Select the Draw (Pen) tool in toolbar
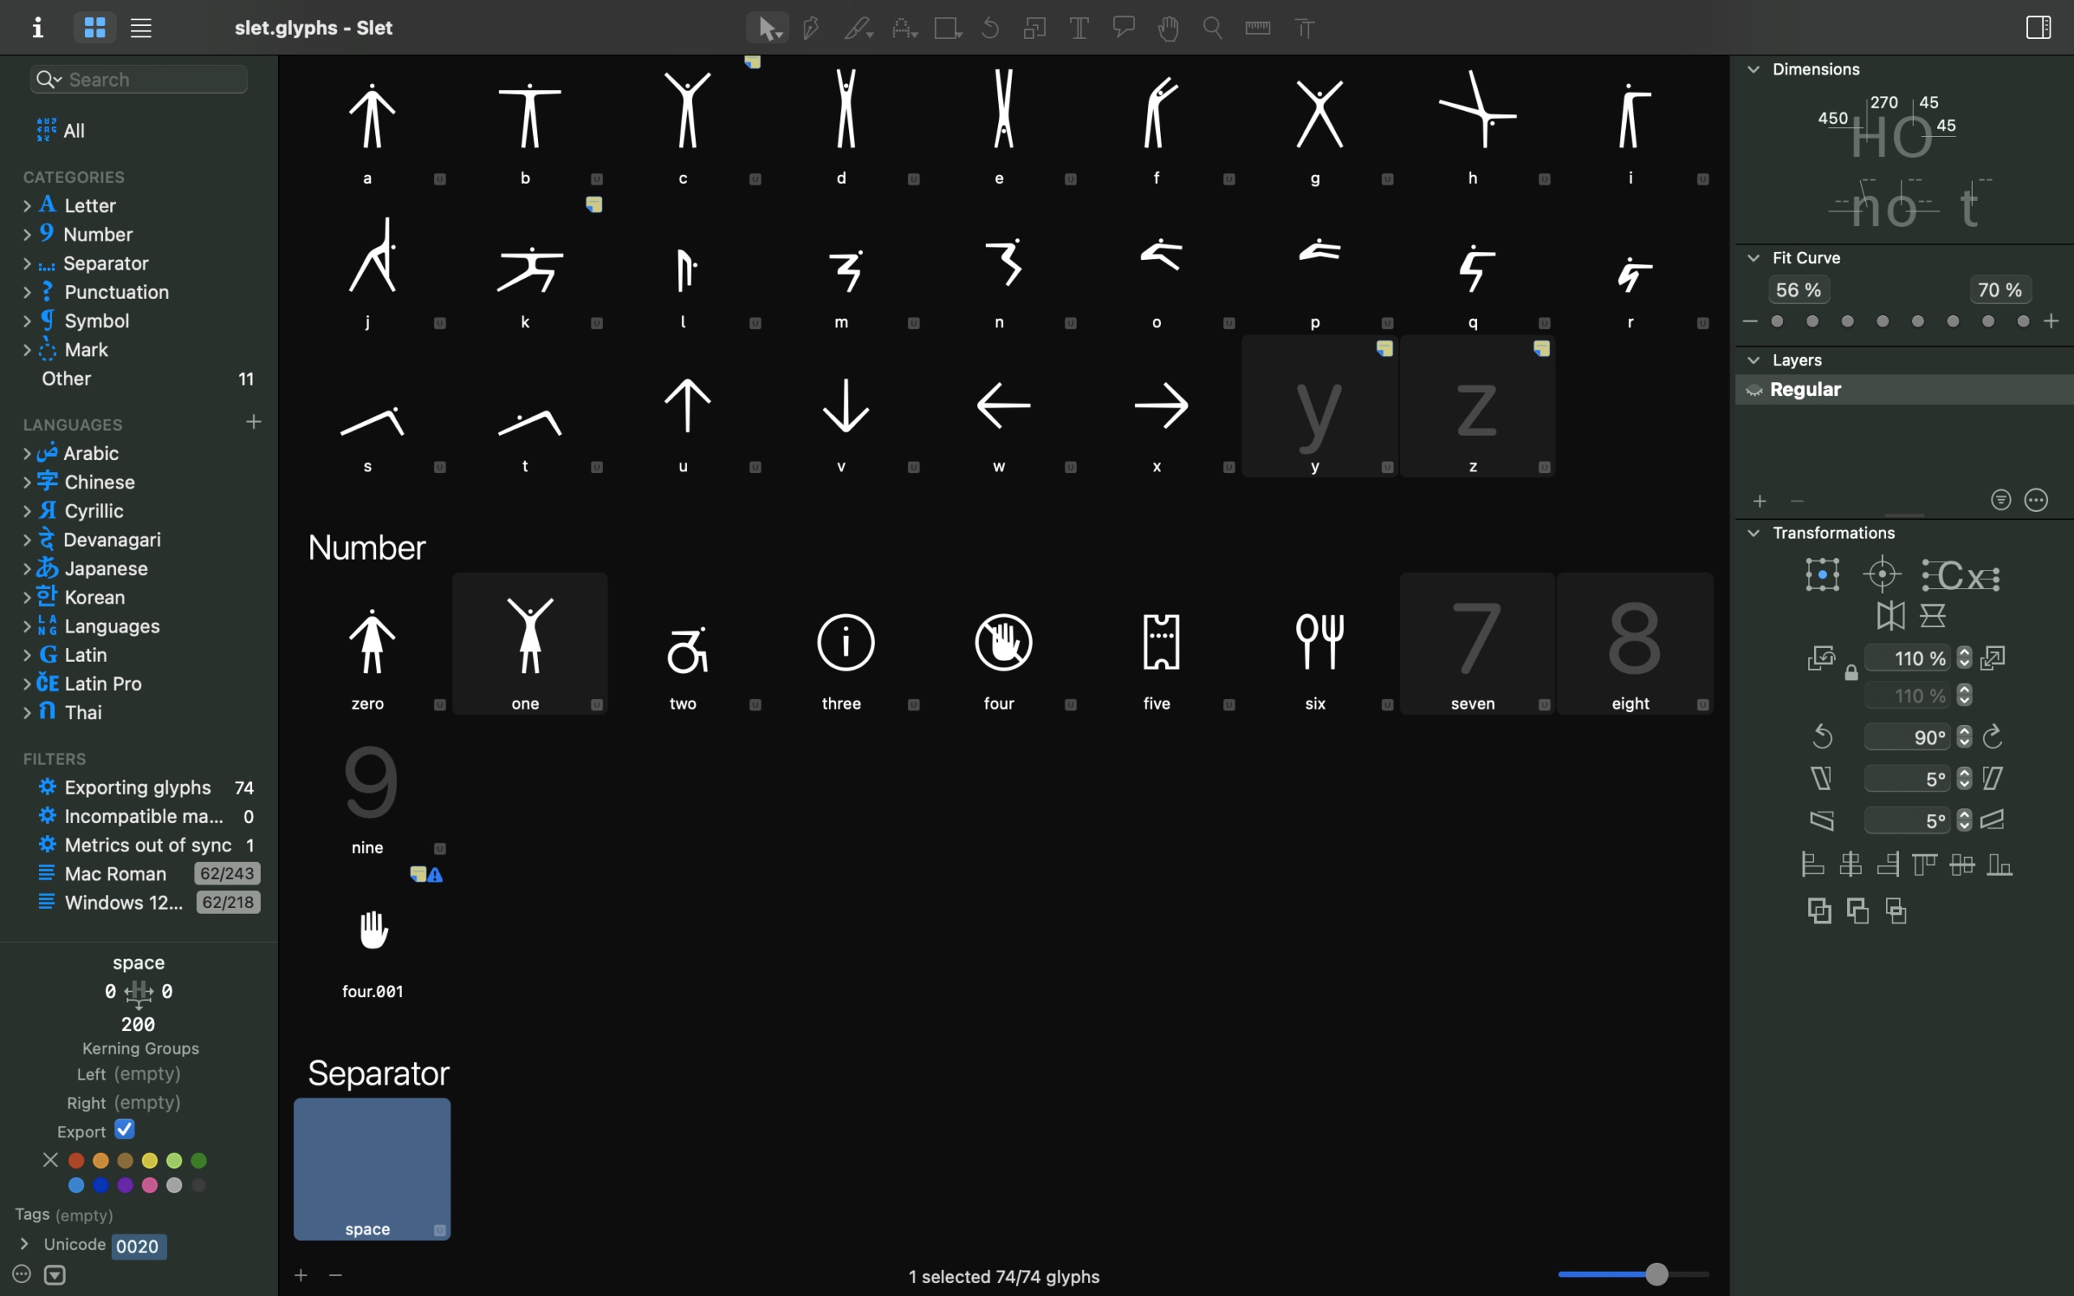This screenshot has width=2074, height=1296. [x=811, y=28]
